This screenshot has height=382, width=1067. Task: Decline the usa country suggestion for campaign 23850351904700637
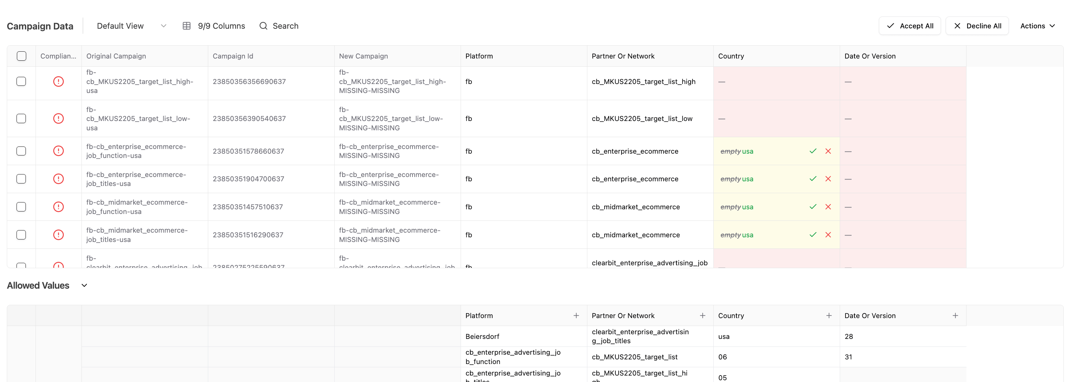point(828,179)
